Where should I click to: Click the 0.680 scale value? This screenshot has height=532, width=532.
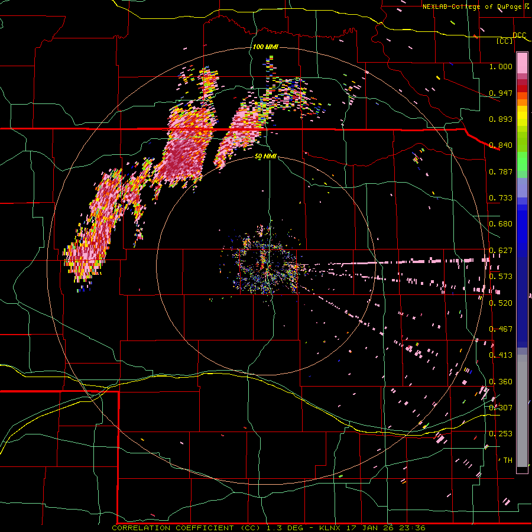coord(501,224)
